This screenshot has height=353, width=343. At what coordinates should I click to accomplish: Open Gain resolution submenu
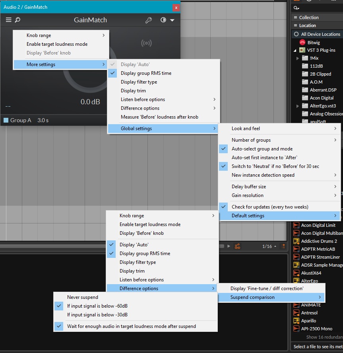(x=280, y=195)
